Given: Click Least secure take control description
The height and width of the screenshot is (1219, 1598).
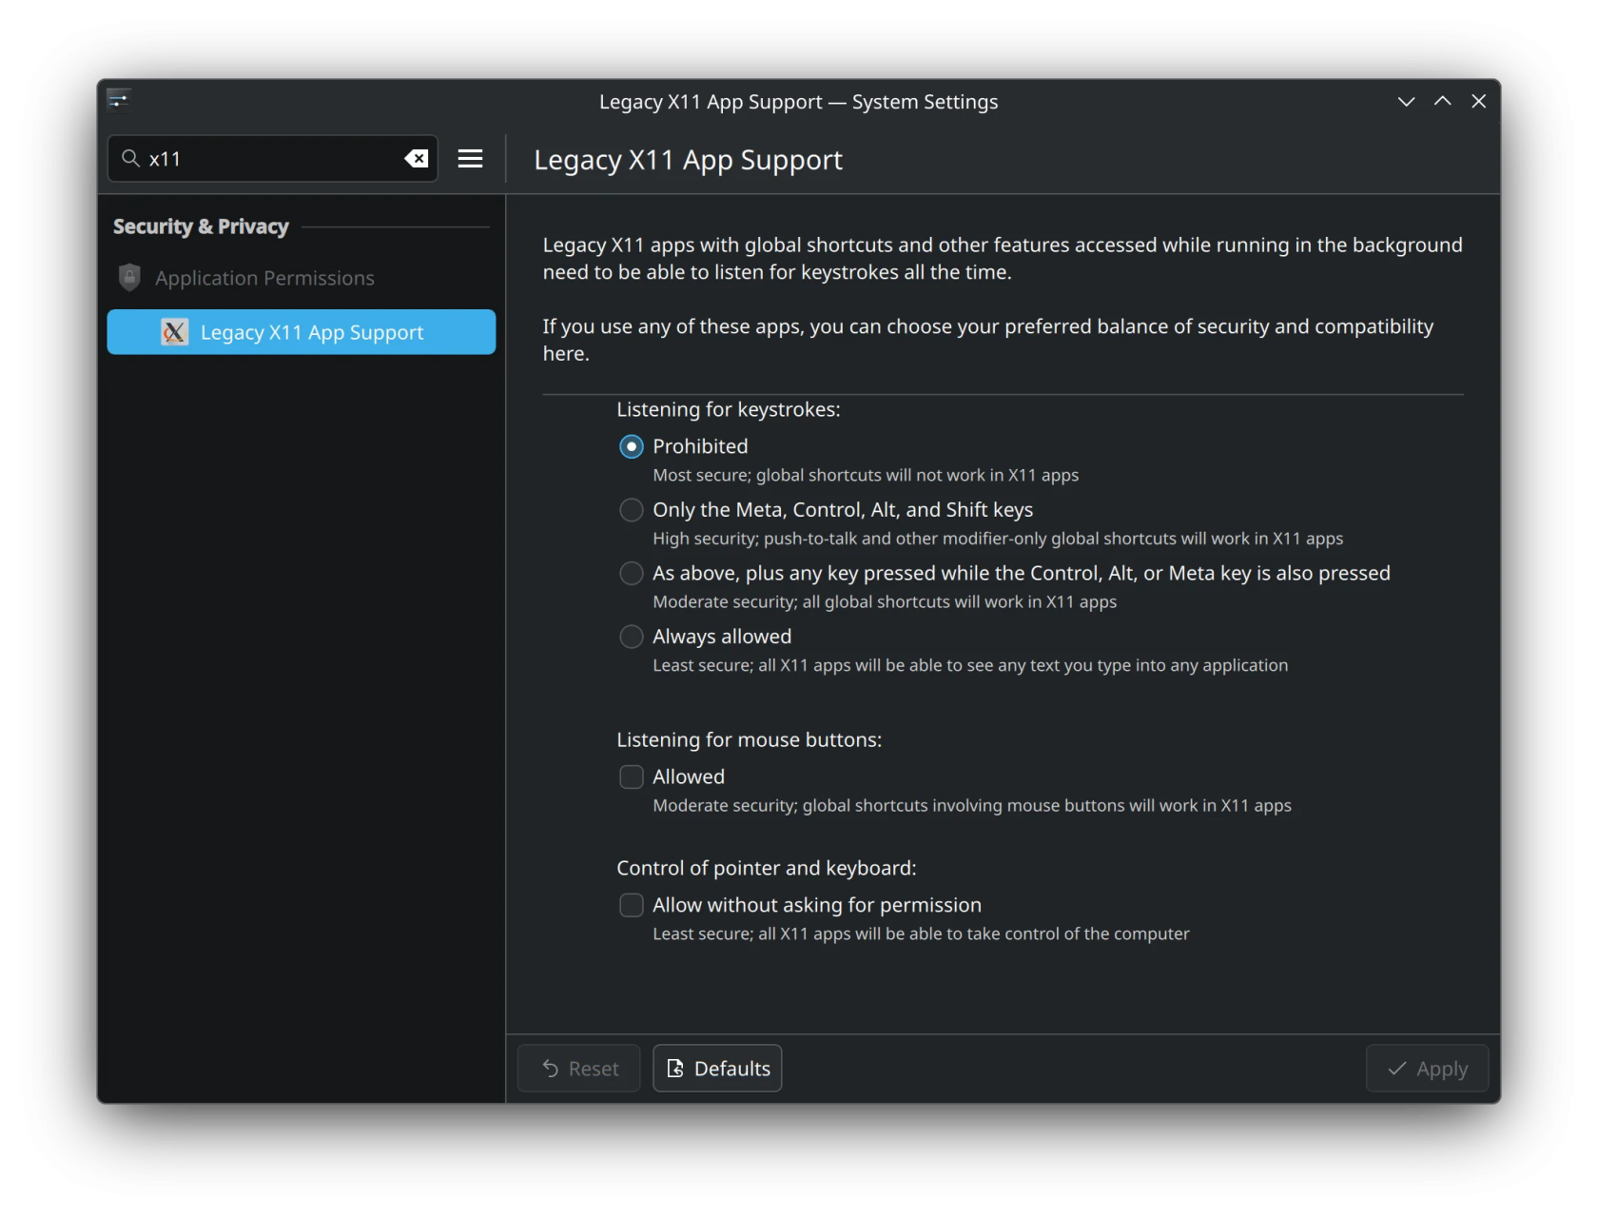Looking at the screenshot, I should 921,934.
